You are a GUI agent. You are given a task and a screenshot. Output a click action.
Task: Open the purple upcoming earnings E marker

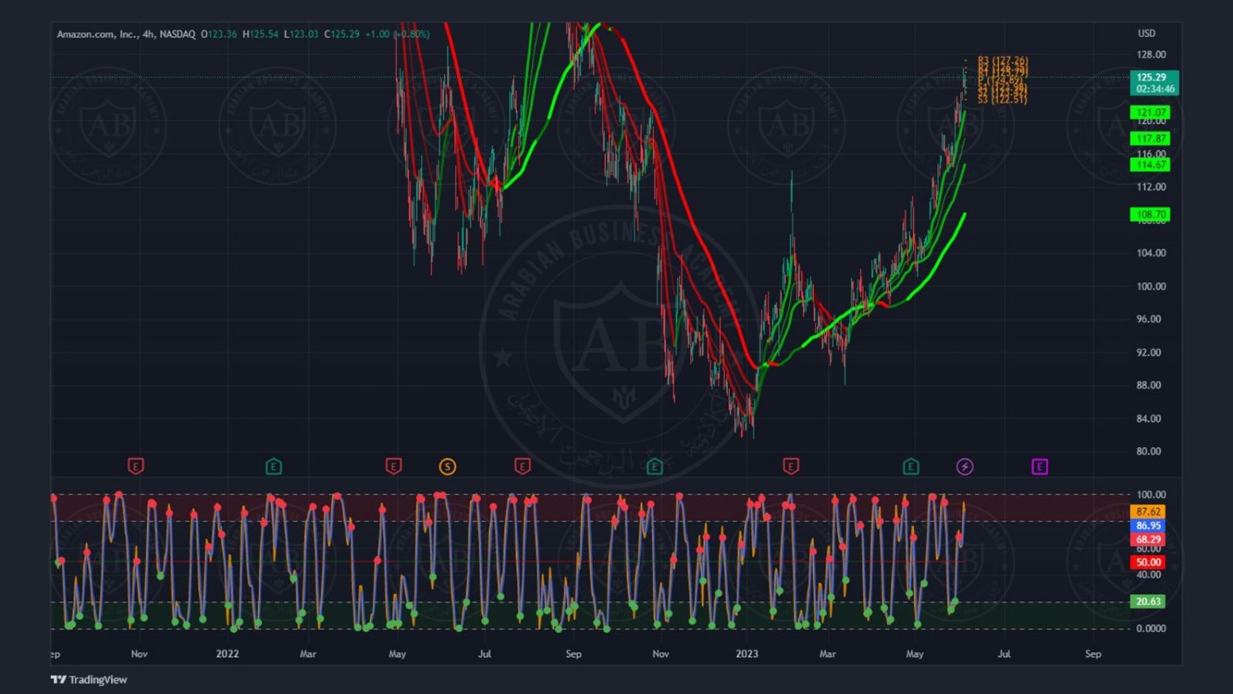[1040, 466]
